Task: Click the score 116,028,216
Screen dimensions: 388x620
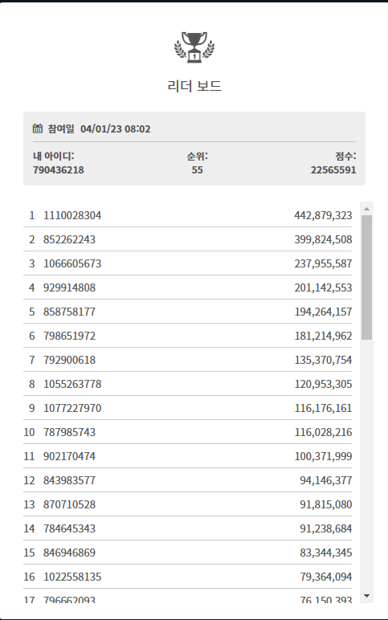Action: pyautogui.click(x=323, y=433)
